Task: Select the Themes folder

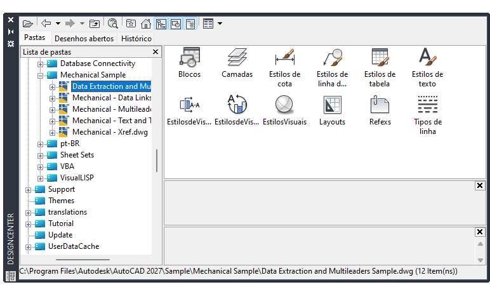Action: [61, 201]
